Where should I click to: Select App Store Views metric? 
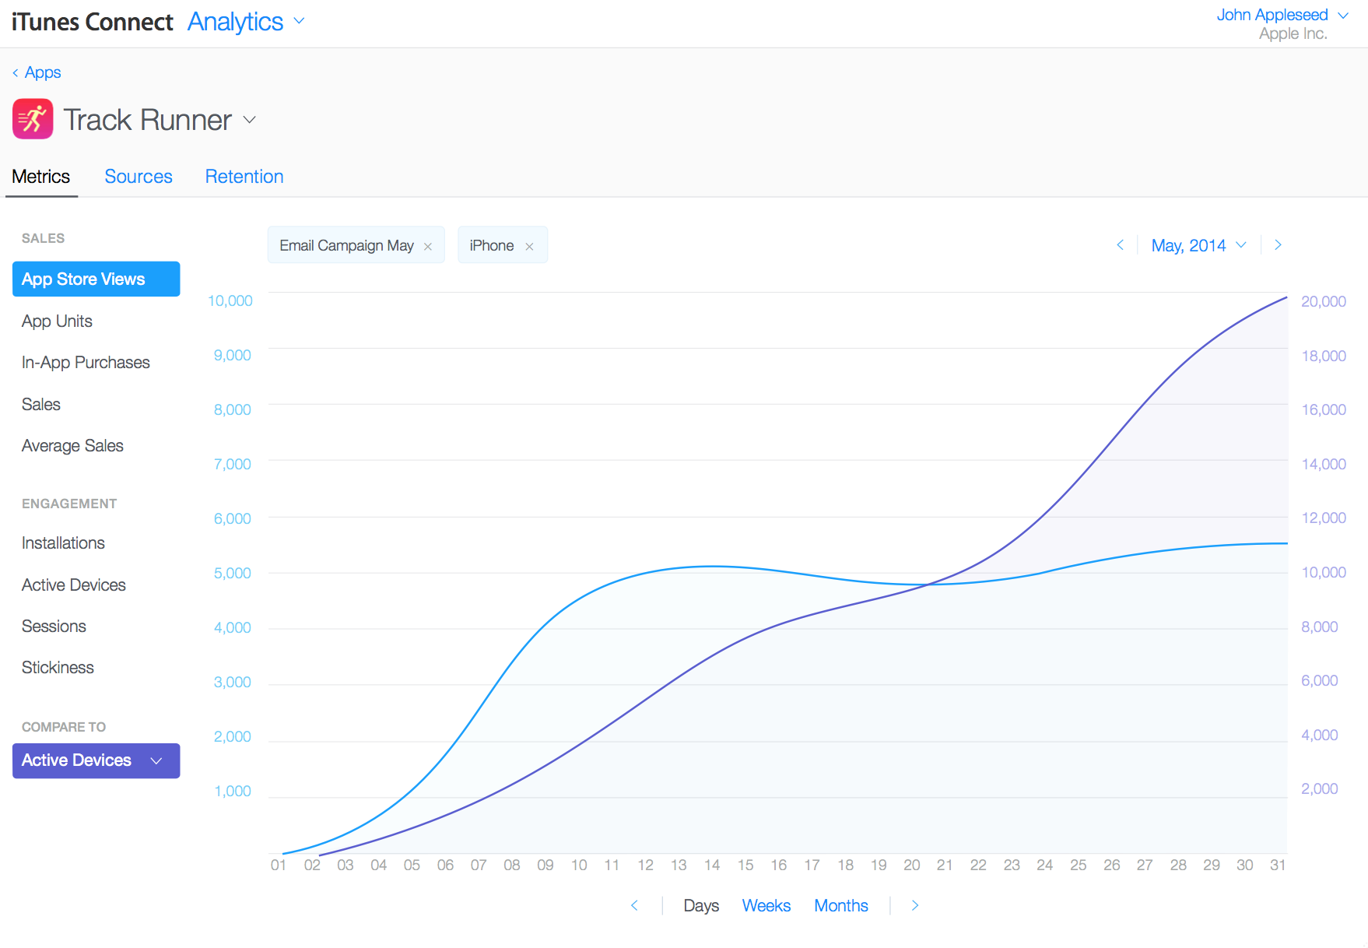[x=96, y=279]
